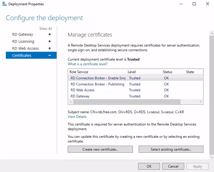Select the Certificates navigation item
The image size is (214, 172).
[31, 55]
